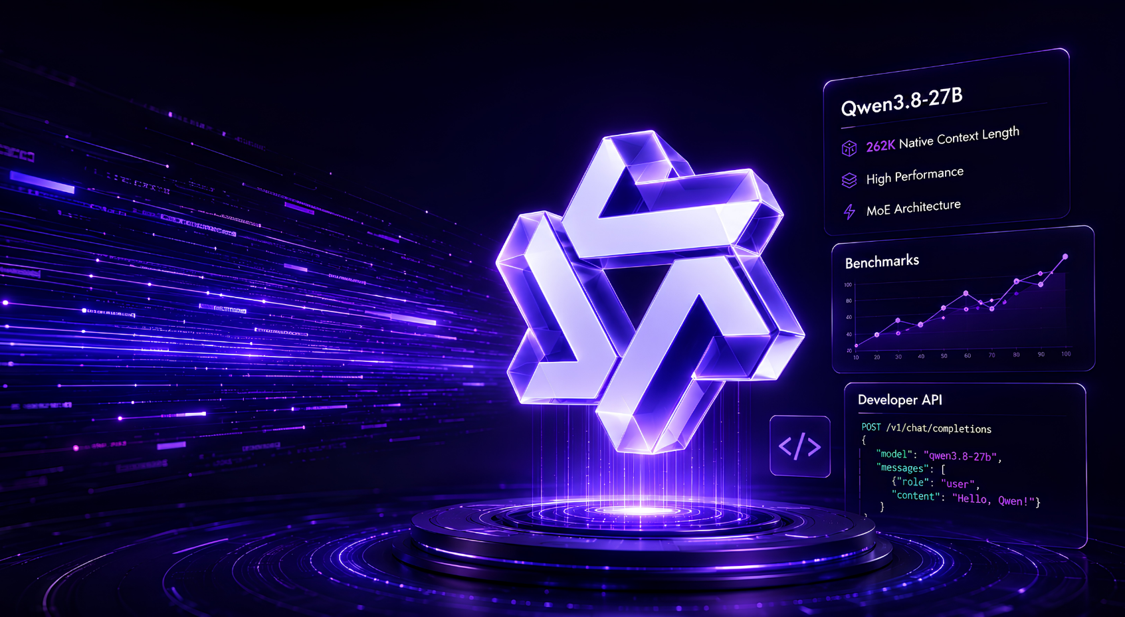Click x-axis label "30" on Benchmarks chart
The image size is (1125, 617).
(x=898, y=357)
